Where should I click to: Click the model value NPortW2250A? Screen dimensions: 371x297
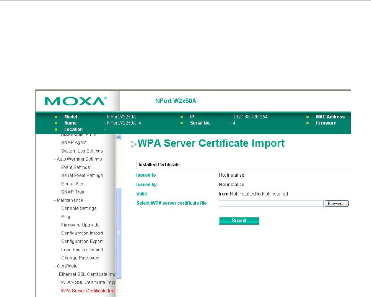click(x=121, y=117)
